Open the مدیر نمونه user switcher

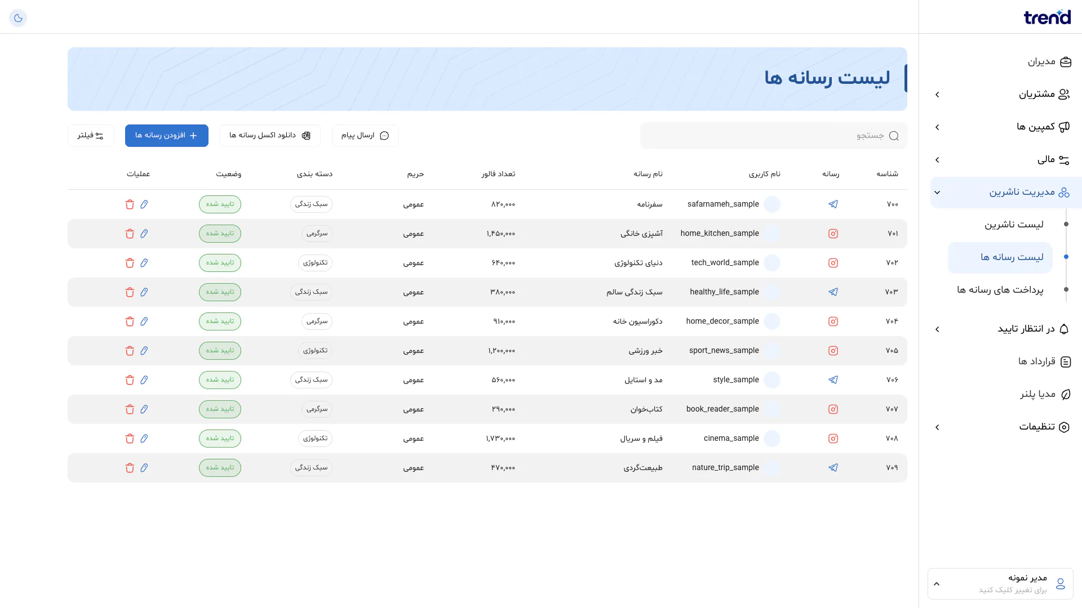1000,584
